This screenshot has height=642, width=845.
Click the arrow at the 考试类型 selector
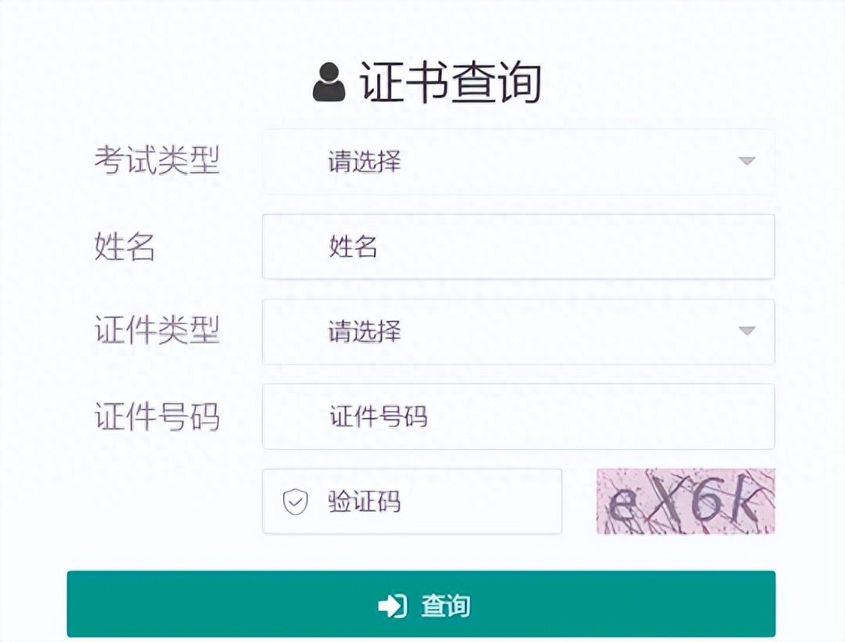click(747, 161)
